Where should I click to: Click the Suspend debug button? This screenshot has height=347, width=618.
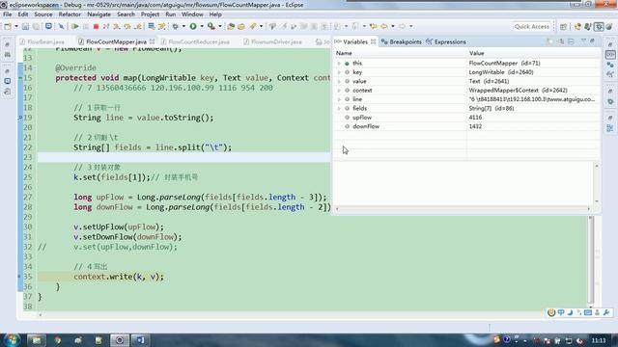(x=86, y=26)
